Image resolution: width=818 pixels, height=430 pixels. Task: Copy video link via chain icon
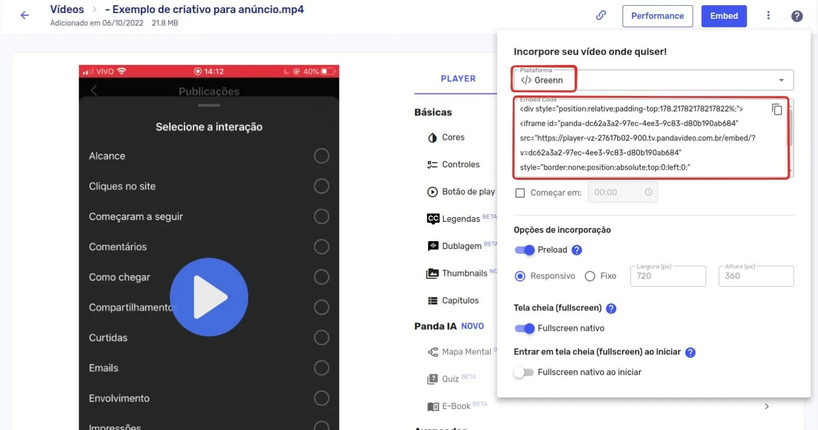[x=601, y=16]
